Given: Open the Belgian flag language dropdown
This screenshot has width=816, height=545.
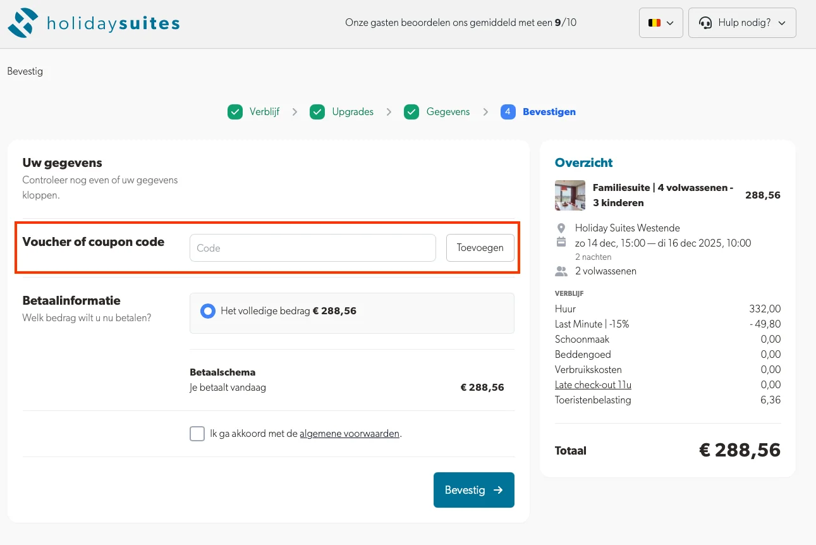Looking at the screenshot, I should pyautogui.click(x=661, y=22).
